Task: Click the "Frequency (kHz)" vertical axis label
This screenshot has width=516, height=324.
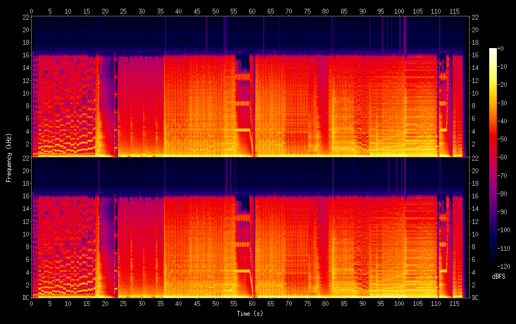Action: (9, 157)
